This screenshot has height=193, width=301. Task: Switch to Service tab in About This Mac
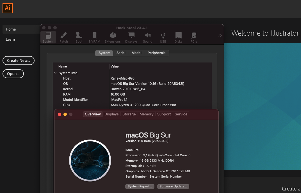pos(181,114)
